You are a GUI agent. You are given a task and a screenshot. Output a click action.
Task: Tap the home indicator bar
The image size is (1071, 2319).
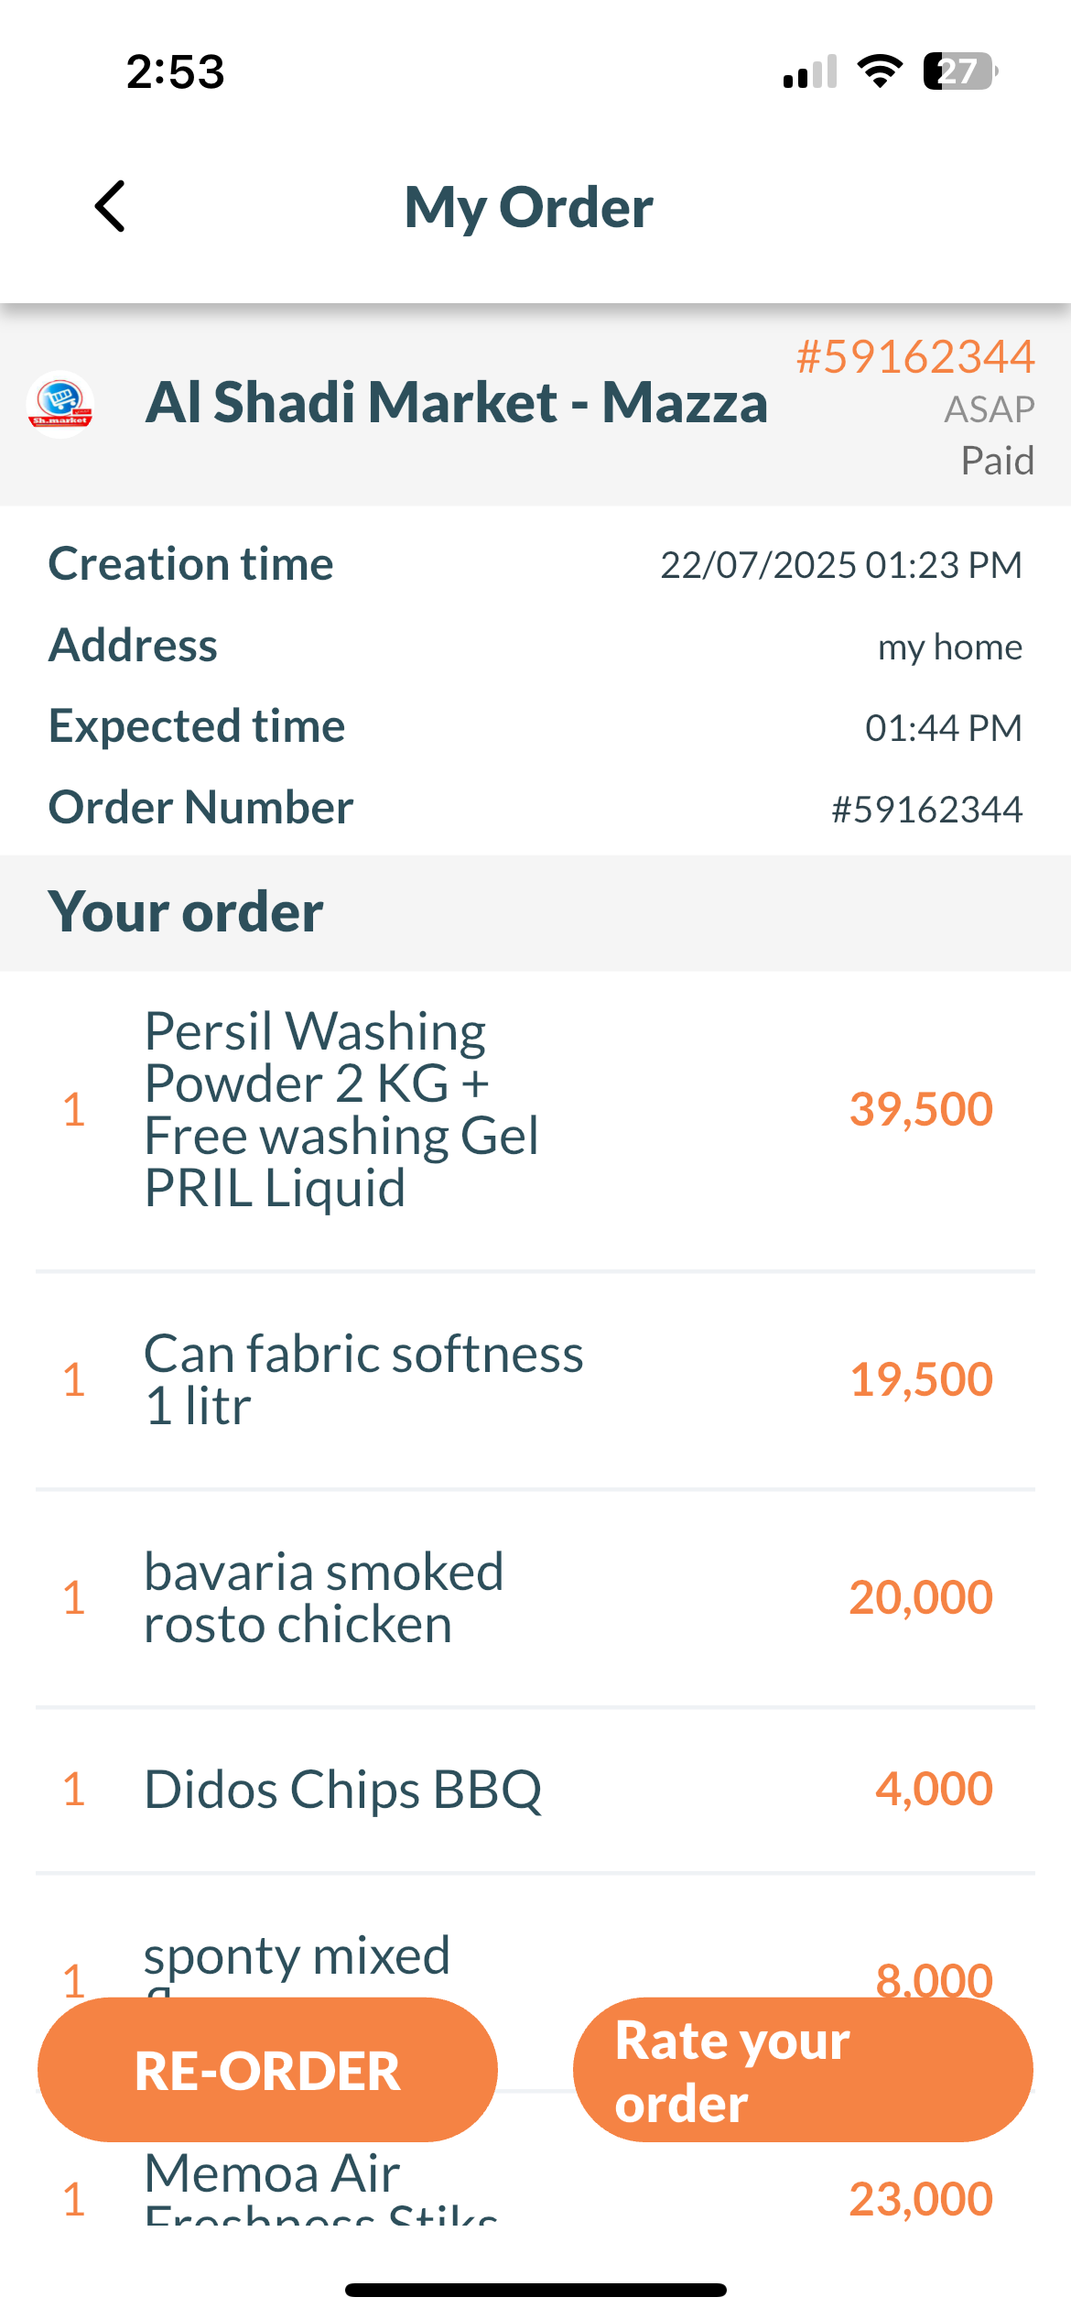pos(535,2290)
